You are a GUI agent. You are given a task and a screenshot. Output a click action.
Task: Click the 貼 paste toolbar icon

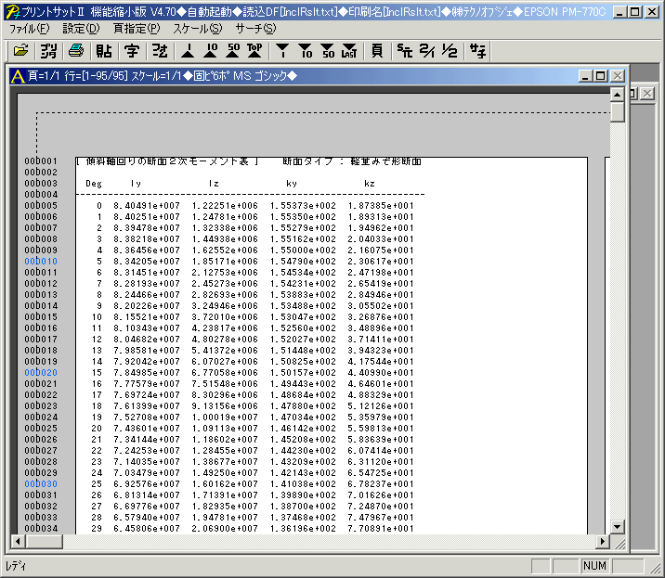104,49
